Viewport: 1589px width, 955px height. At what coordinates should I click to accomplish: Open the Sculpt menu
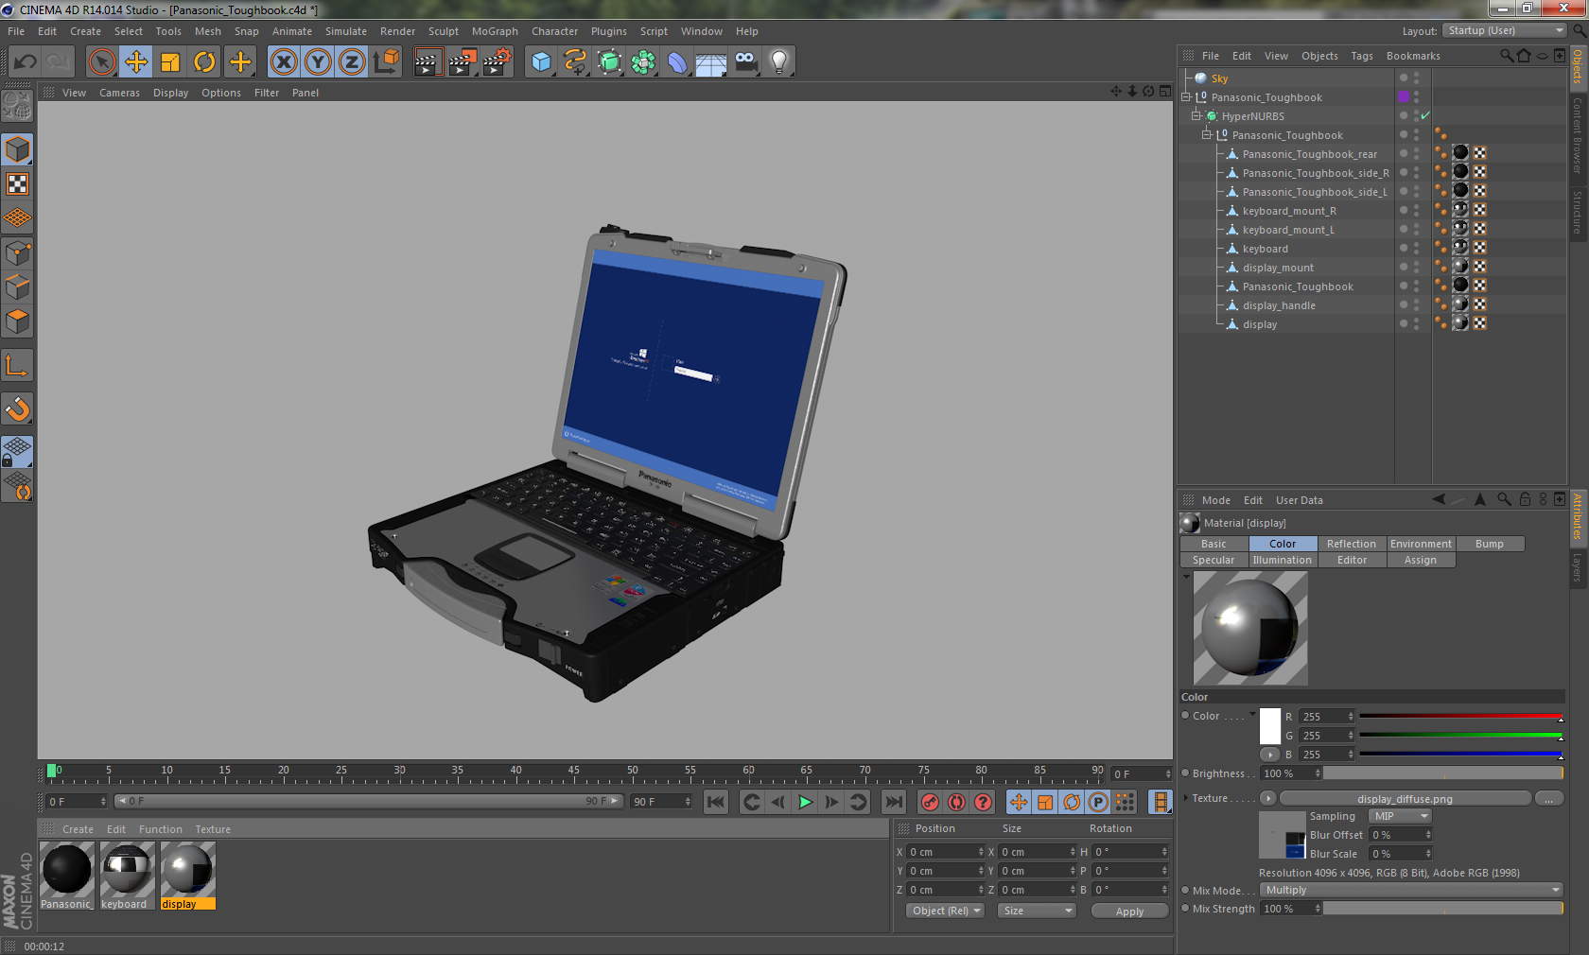point(443,31)
